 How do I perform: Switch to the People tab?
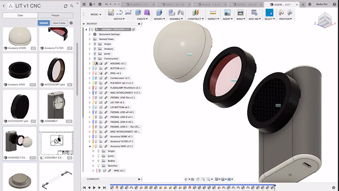(x=56, y=15)
